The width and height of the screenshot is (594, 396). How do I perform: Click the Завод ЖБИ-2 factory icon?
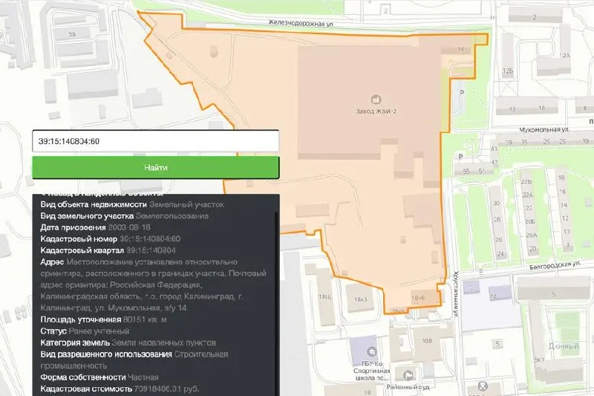pos(376,100)
